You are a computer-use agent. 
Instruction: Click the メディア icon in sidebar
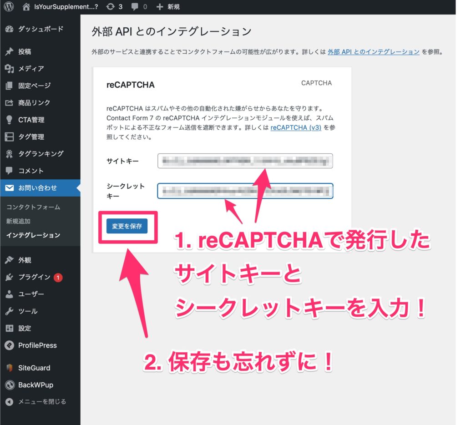(9, 69)
